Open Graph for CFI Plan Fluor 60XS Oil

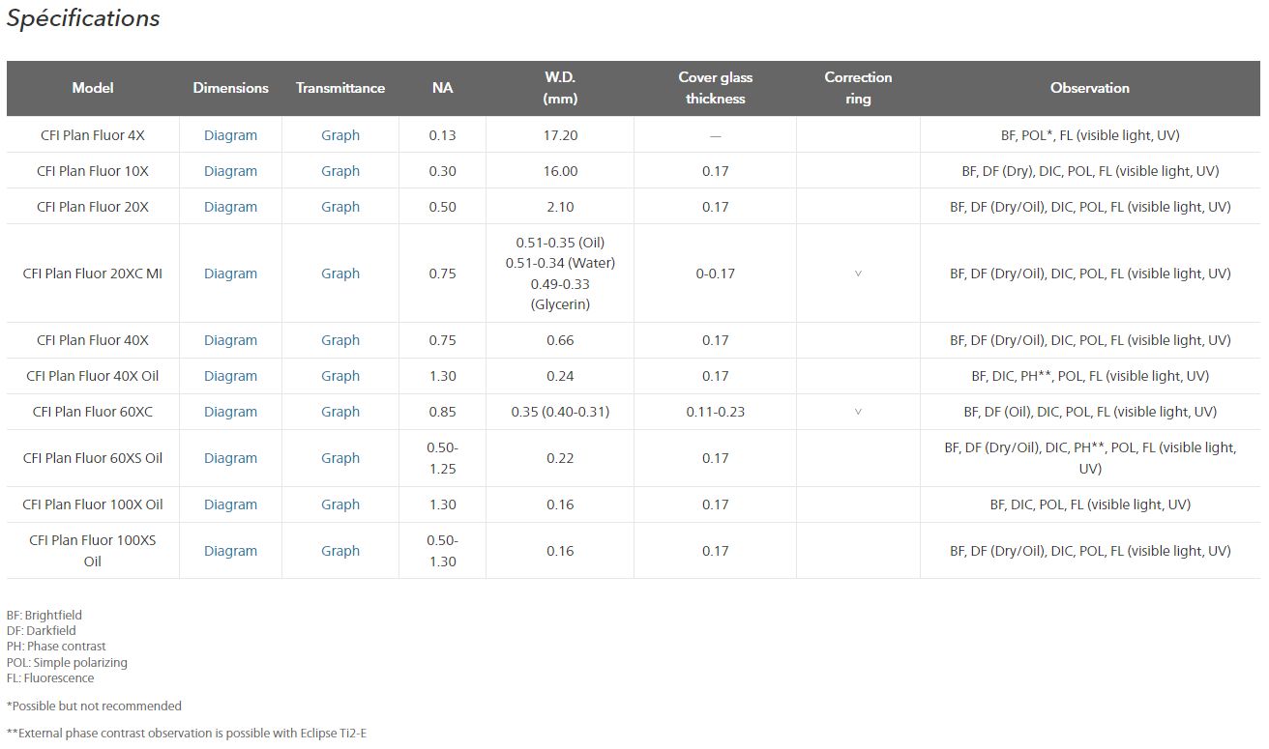[x=340, y=458]
